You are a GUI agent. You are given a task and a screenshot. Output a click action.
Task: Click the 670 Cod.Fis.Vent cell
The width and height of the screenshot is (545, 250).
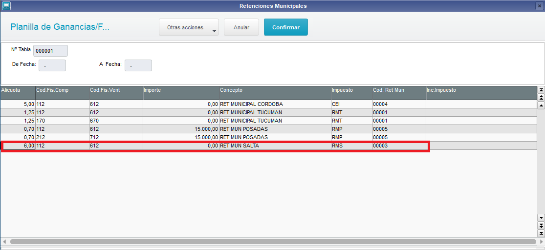pyautogui.click(x=116, y=121)
